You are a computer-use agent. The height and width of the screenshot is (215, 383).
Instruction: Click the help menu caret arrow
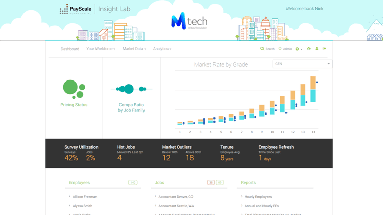[301, 49]
